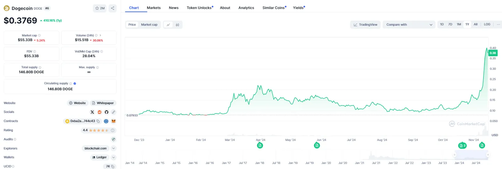The image size is (502, 169).
Task: Switch to the Token Unlocks tab
Action: [x=200, y=8]
